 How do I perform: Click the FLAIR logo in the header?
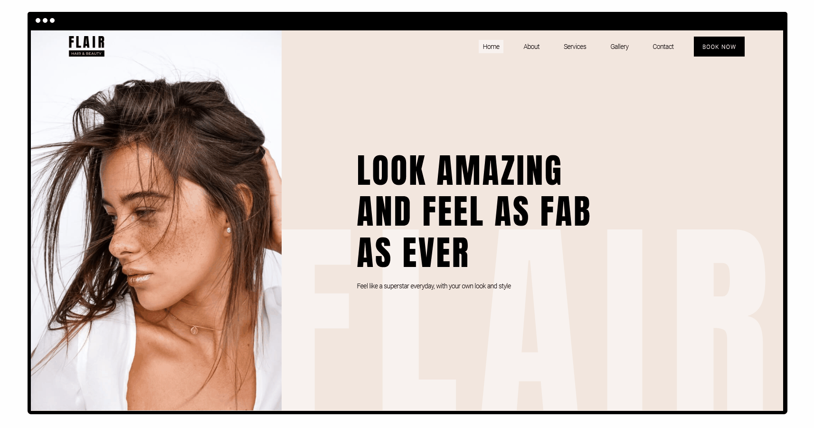point(86,46)
